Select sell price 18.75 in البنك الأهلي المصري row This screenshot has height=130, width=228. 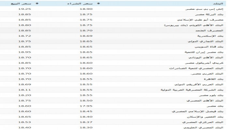[24, 100]
